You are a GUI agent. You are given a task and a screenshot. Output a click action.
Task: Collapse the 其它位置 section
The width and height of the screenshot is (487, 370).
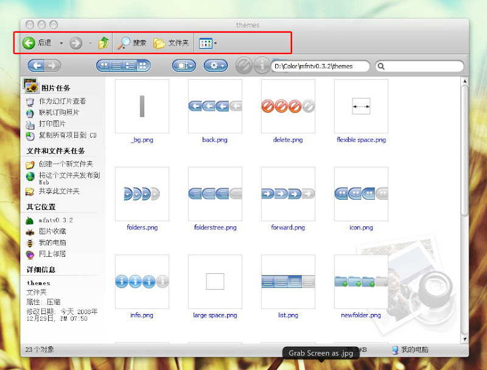click(x=41, y=207)
